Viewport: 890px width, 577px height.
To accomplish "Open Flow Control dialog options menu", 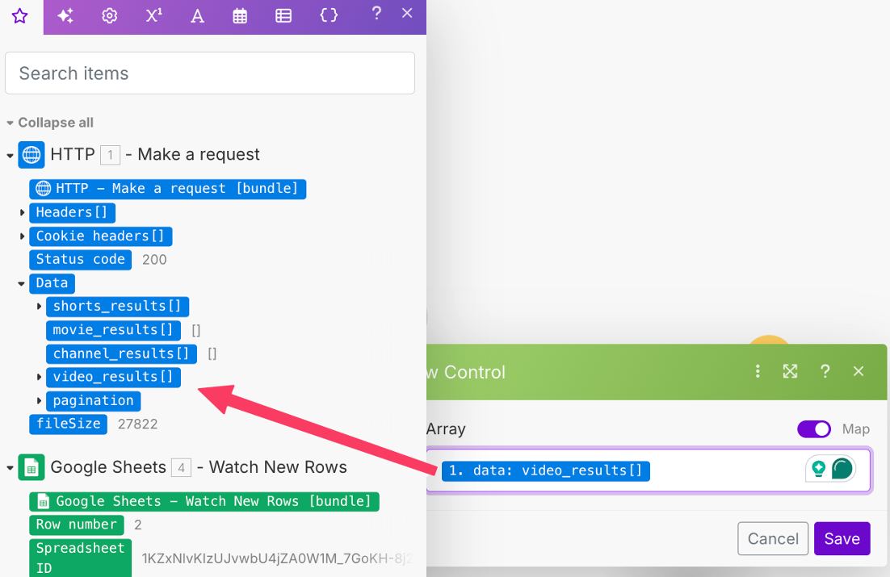I will pos(758,371).
